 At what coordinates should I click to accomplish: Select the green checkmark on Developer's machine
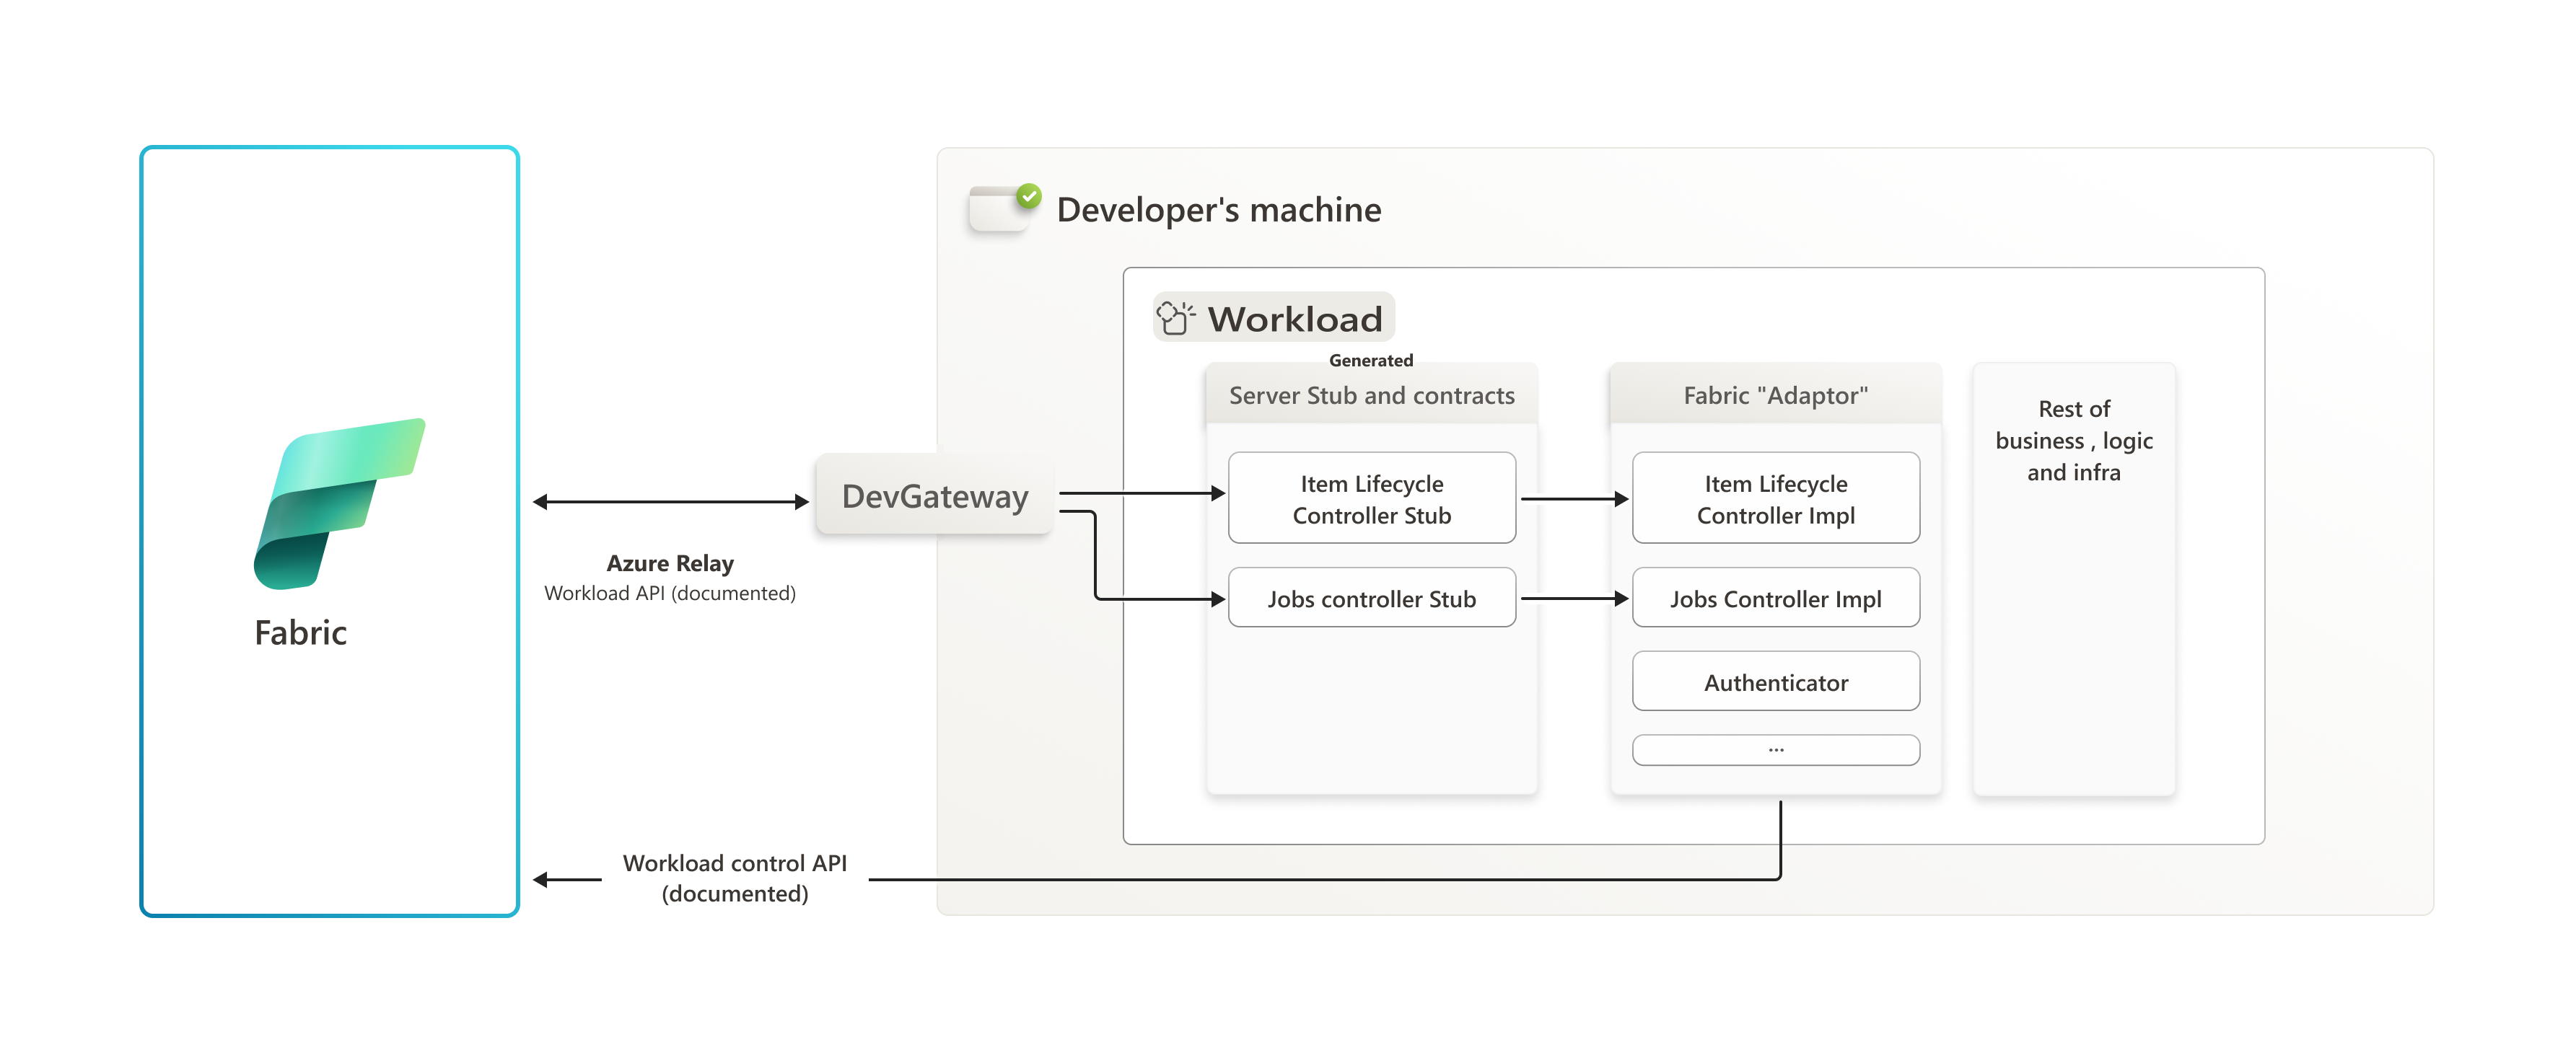1028,196
